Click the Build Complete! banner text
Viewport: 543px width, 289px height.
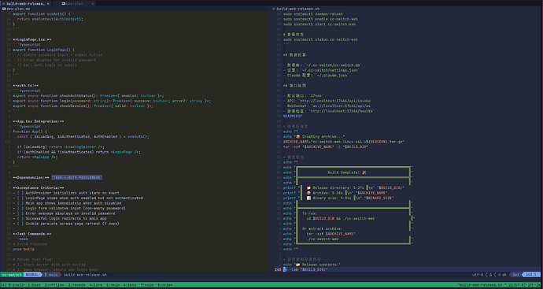344,172
